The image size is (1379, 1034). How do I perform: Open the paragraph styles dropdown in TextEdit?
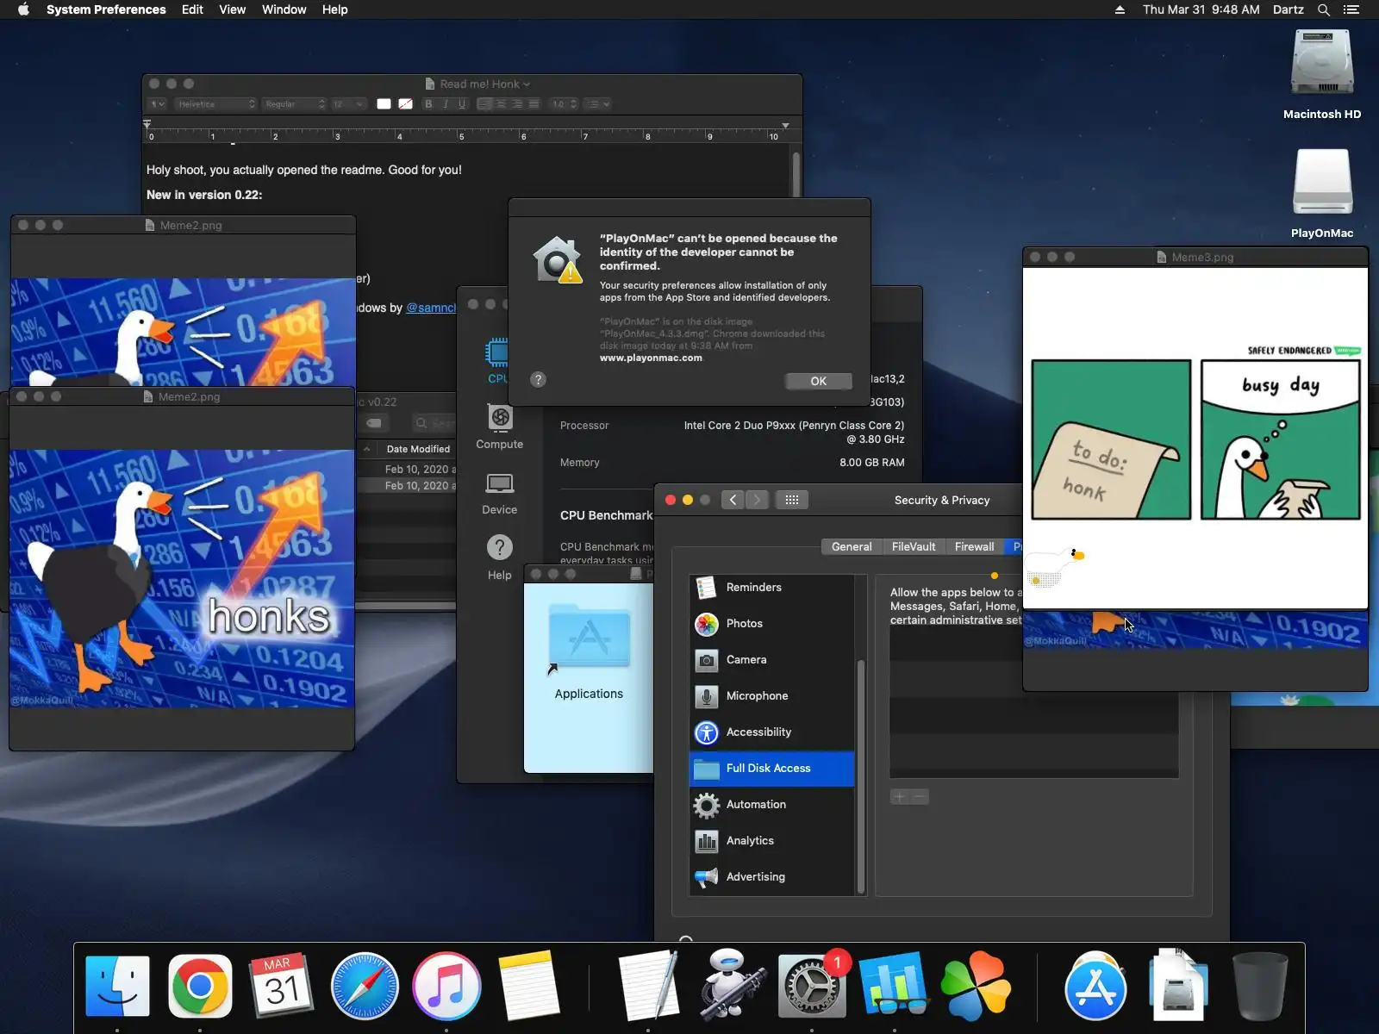tap(157, 104)
